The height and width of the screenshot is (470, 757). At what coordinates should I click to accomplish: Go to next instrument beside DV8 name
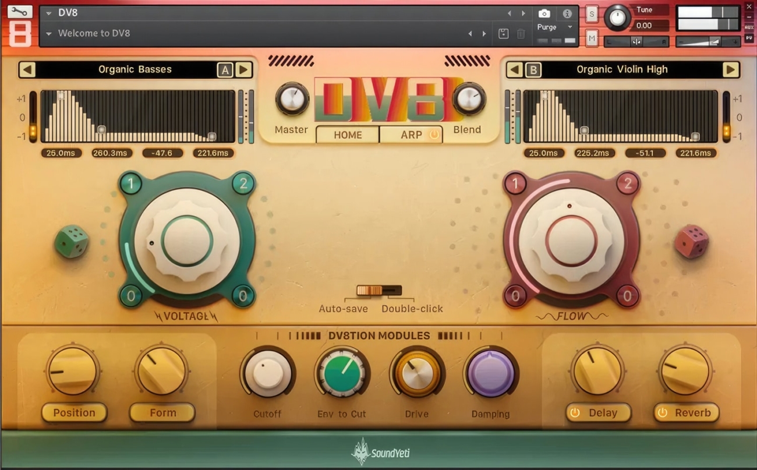coord(523,13)
